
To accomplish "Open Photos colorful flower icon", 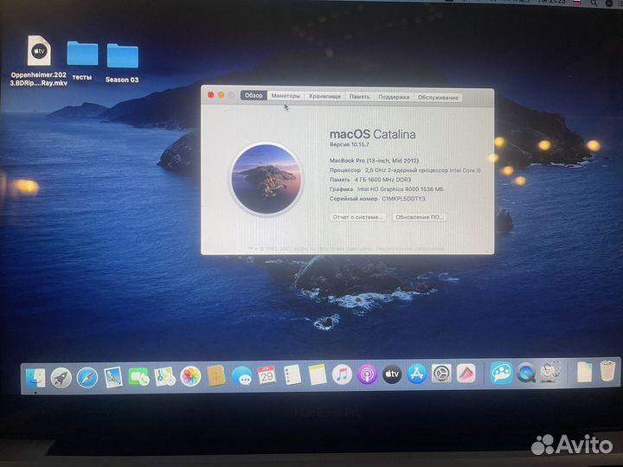I will 190,375.
